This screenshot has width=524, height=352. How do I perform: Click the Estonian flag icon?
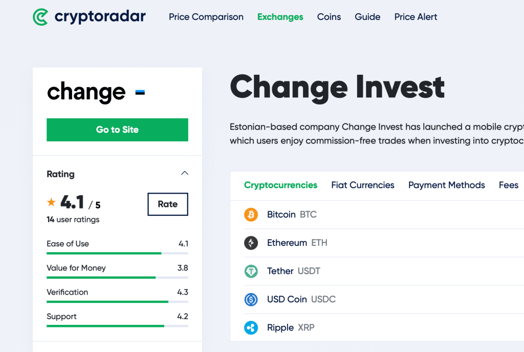click(x=140, y=93)
